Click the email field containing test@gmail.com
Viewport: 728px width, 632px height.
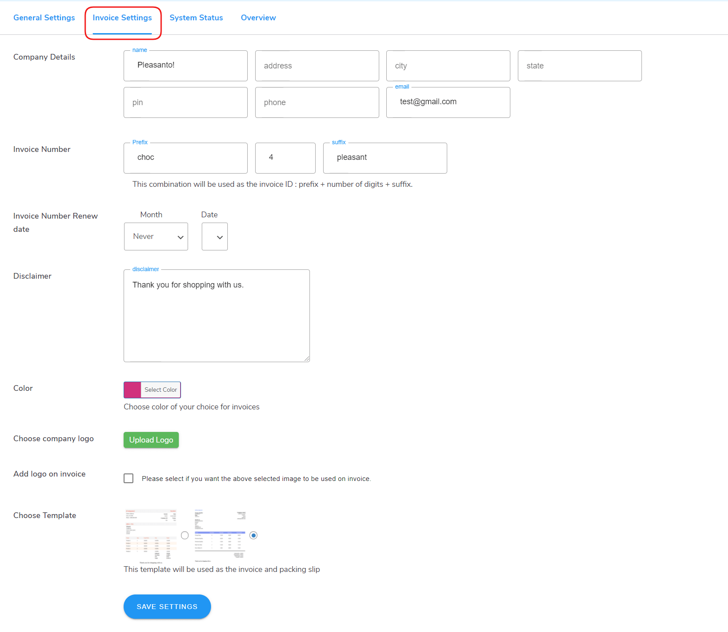pyautogui.click(x=448, y=102)
